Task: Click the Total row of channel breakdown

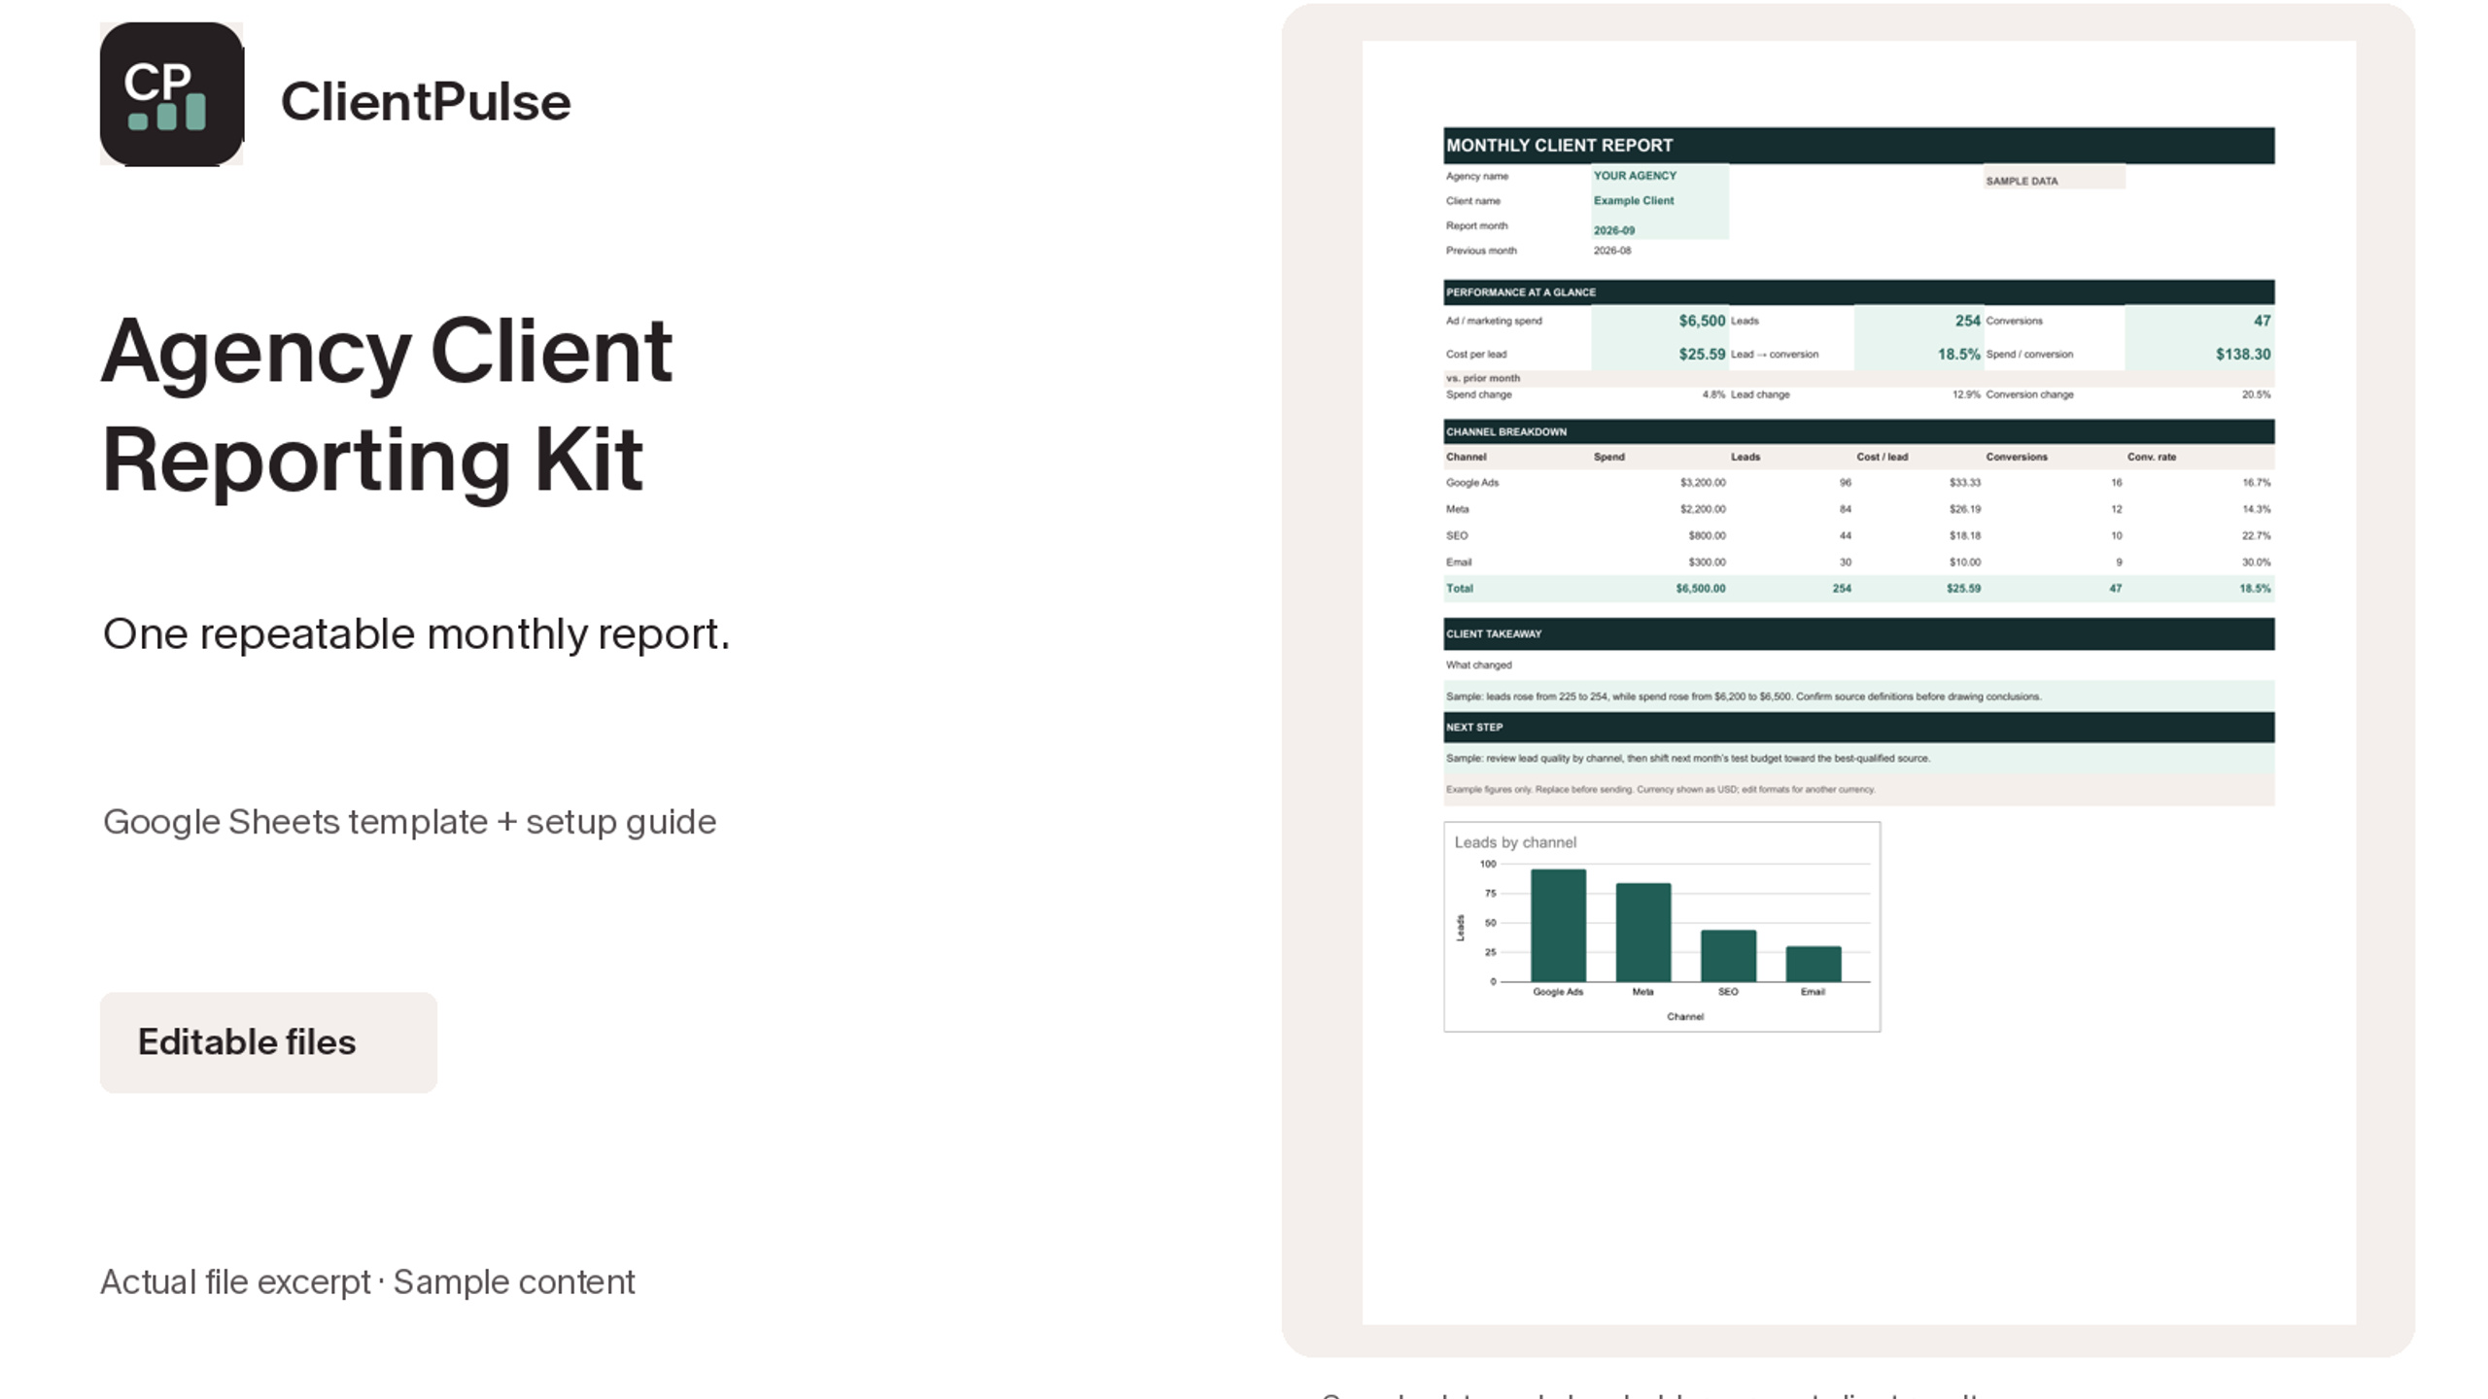Action: (x=1858, y=589)
